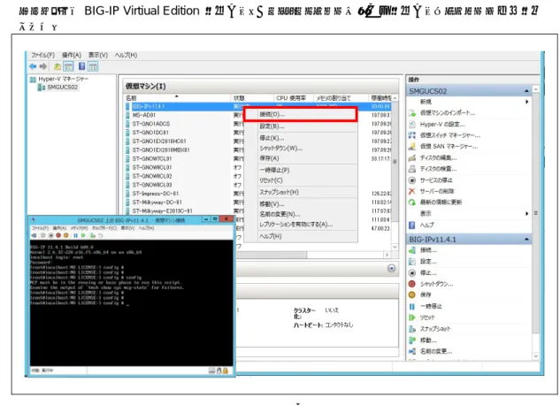Open ファイル(F) menu in Hyper-V Manager
Viewport: 560px width, 405px height.
[x=42, y=55]
